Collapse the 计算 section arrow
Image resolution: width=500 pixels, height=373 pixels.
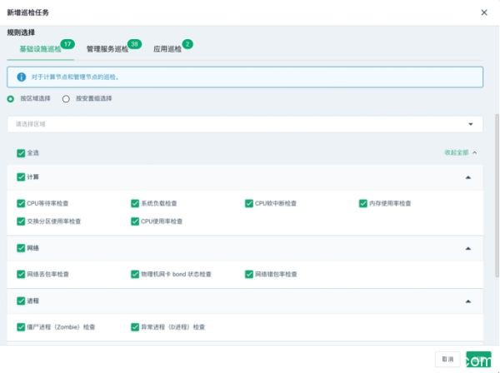click(x=467, y=177)
